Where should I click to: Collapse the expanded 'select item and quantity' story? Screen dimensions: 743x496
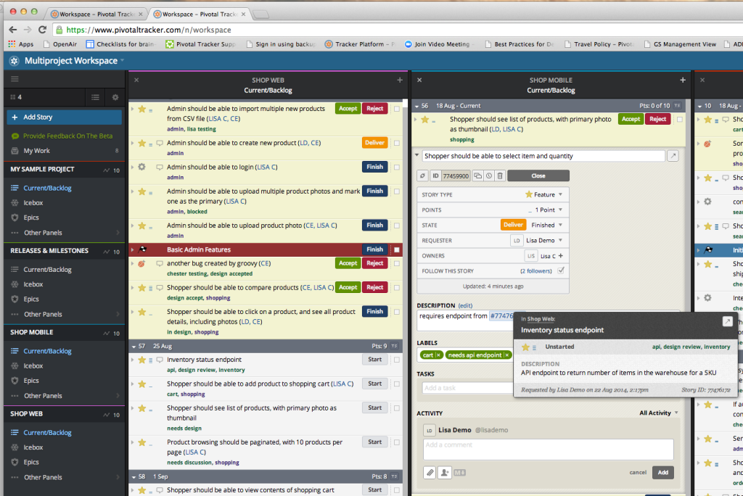[x=417, y=155]
